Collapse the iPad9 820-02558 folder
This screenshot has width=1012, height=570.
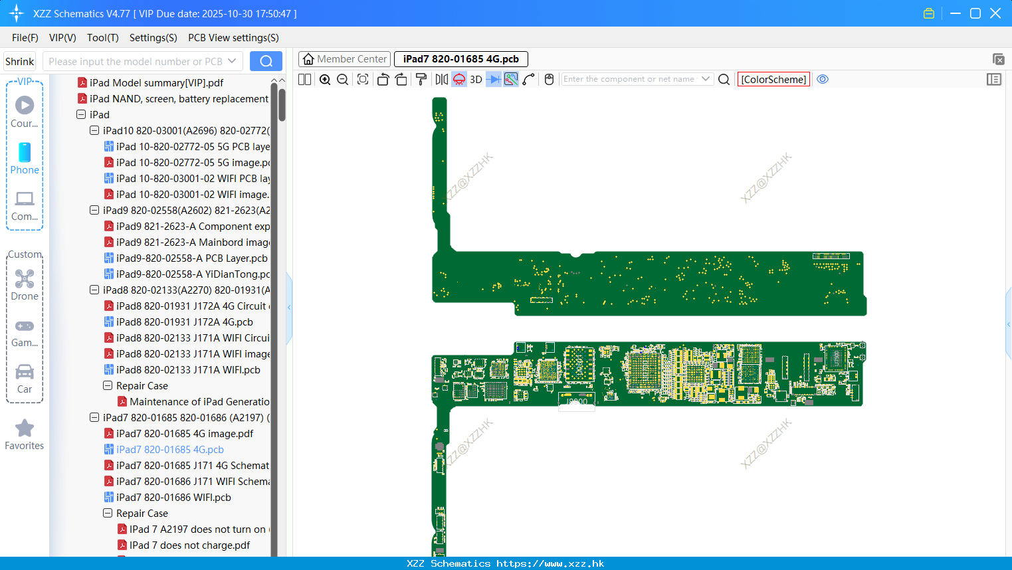[x=94, y=210]
